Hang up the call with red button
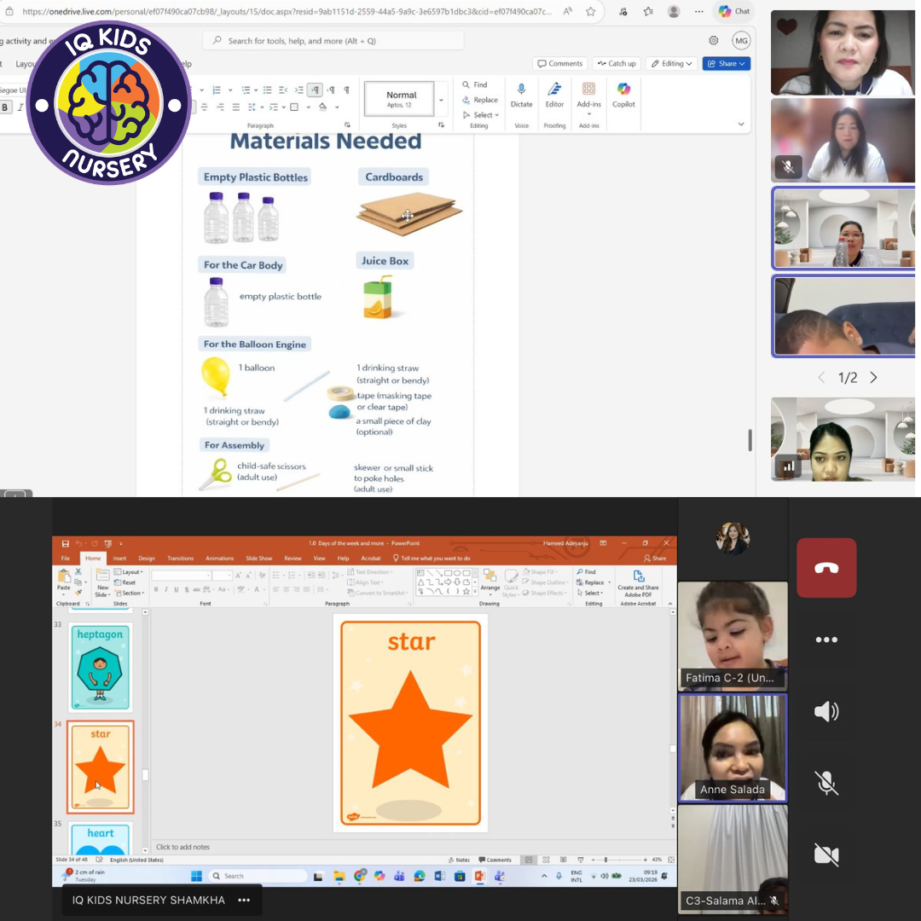Viewport: 921px width, 921px height. tap(825, 568)
